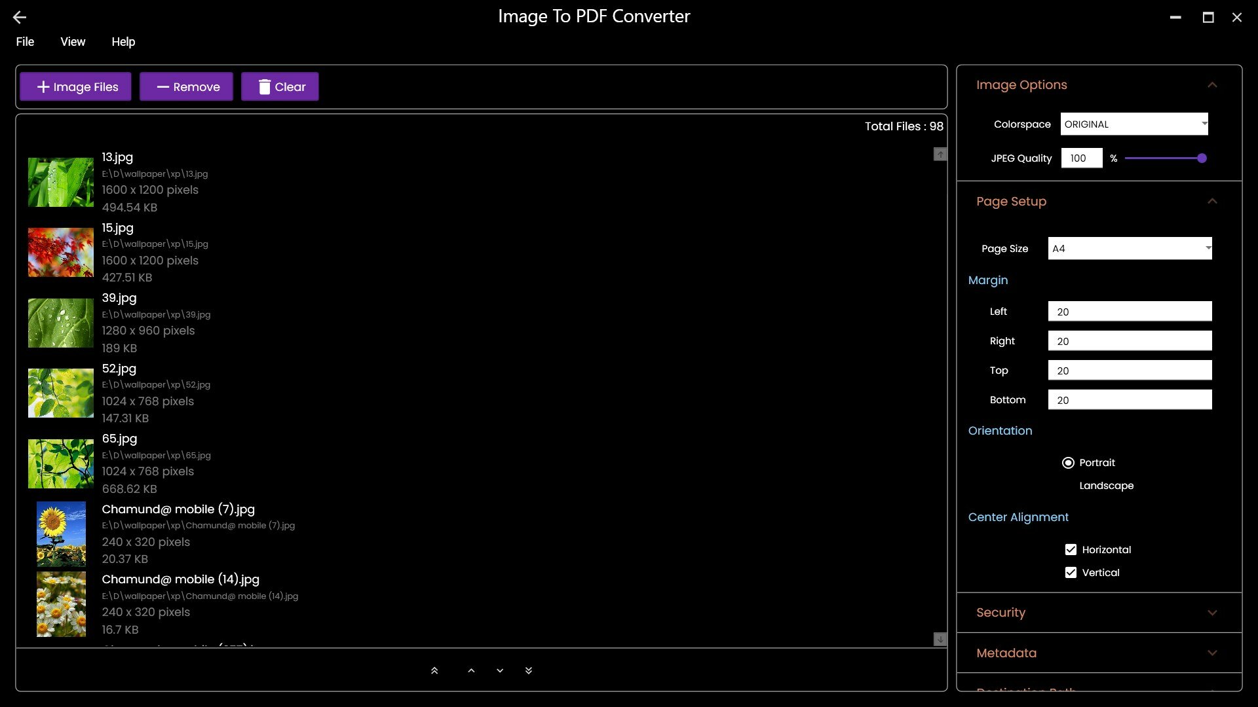Open the Help menu
Image resolution: width=1258 pixels, height=707 pixels.
point(123,42)
